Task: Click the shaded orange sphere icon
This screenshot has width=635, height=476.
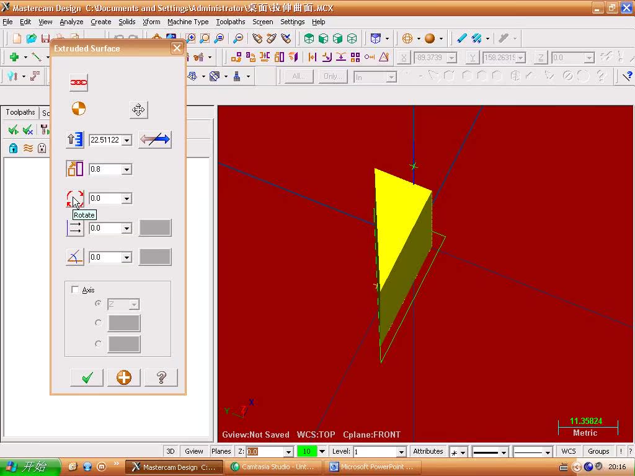Action: (430, 38)
